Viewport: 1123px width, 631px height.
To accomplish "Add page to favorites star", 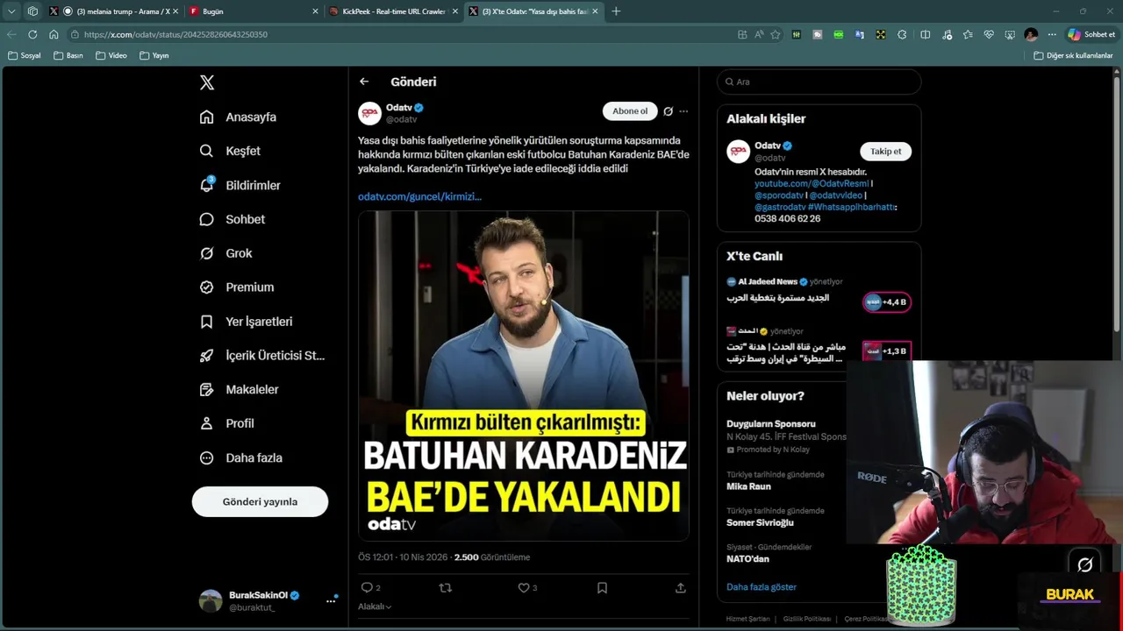I will 776,34.
